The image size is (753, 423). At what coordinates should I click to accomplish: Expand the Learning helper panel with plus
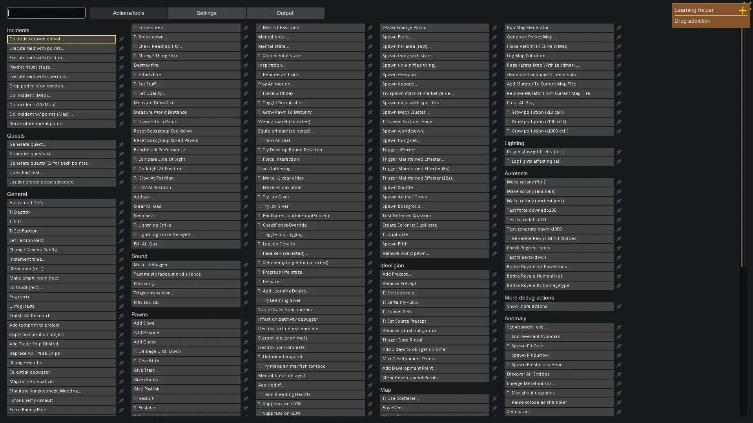point(742,11)
